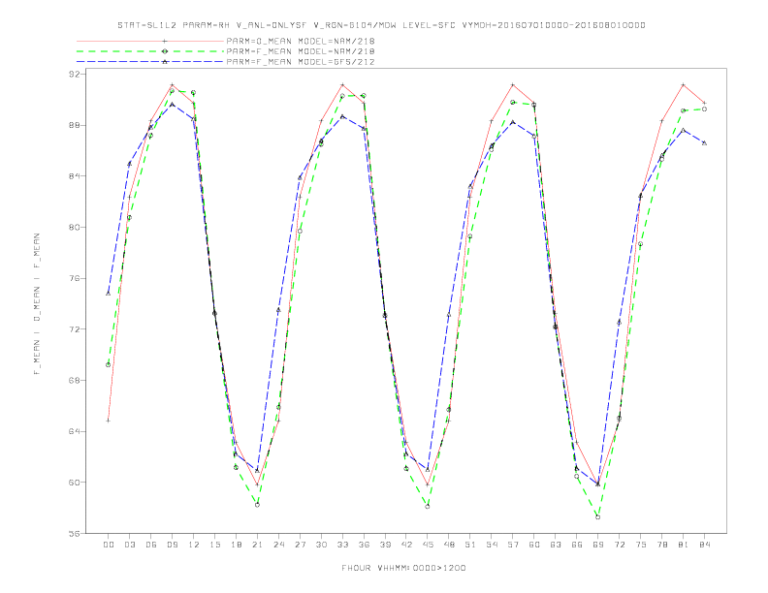Image resolution: width=768 pixels, height=593 pixels.
Task: Click x-axis tick label 42
Action: pyautogui.click(x=406, y=545)
